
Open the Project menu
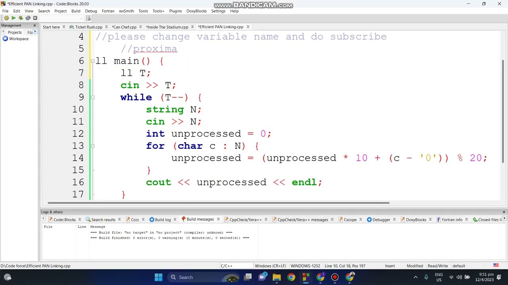tap(60, 11)
